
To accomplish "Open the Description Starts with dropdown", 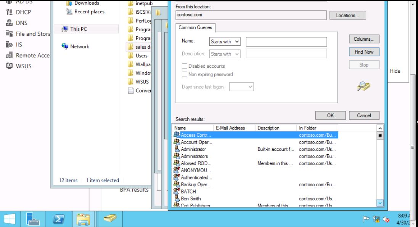I will [x=225, y=54].
